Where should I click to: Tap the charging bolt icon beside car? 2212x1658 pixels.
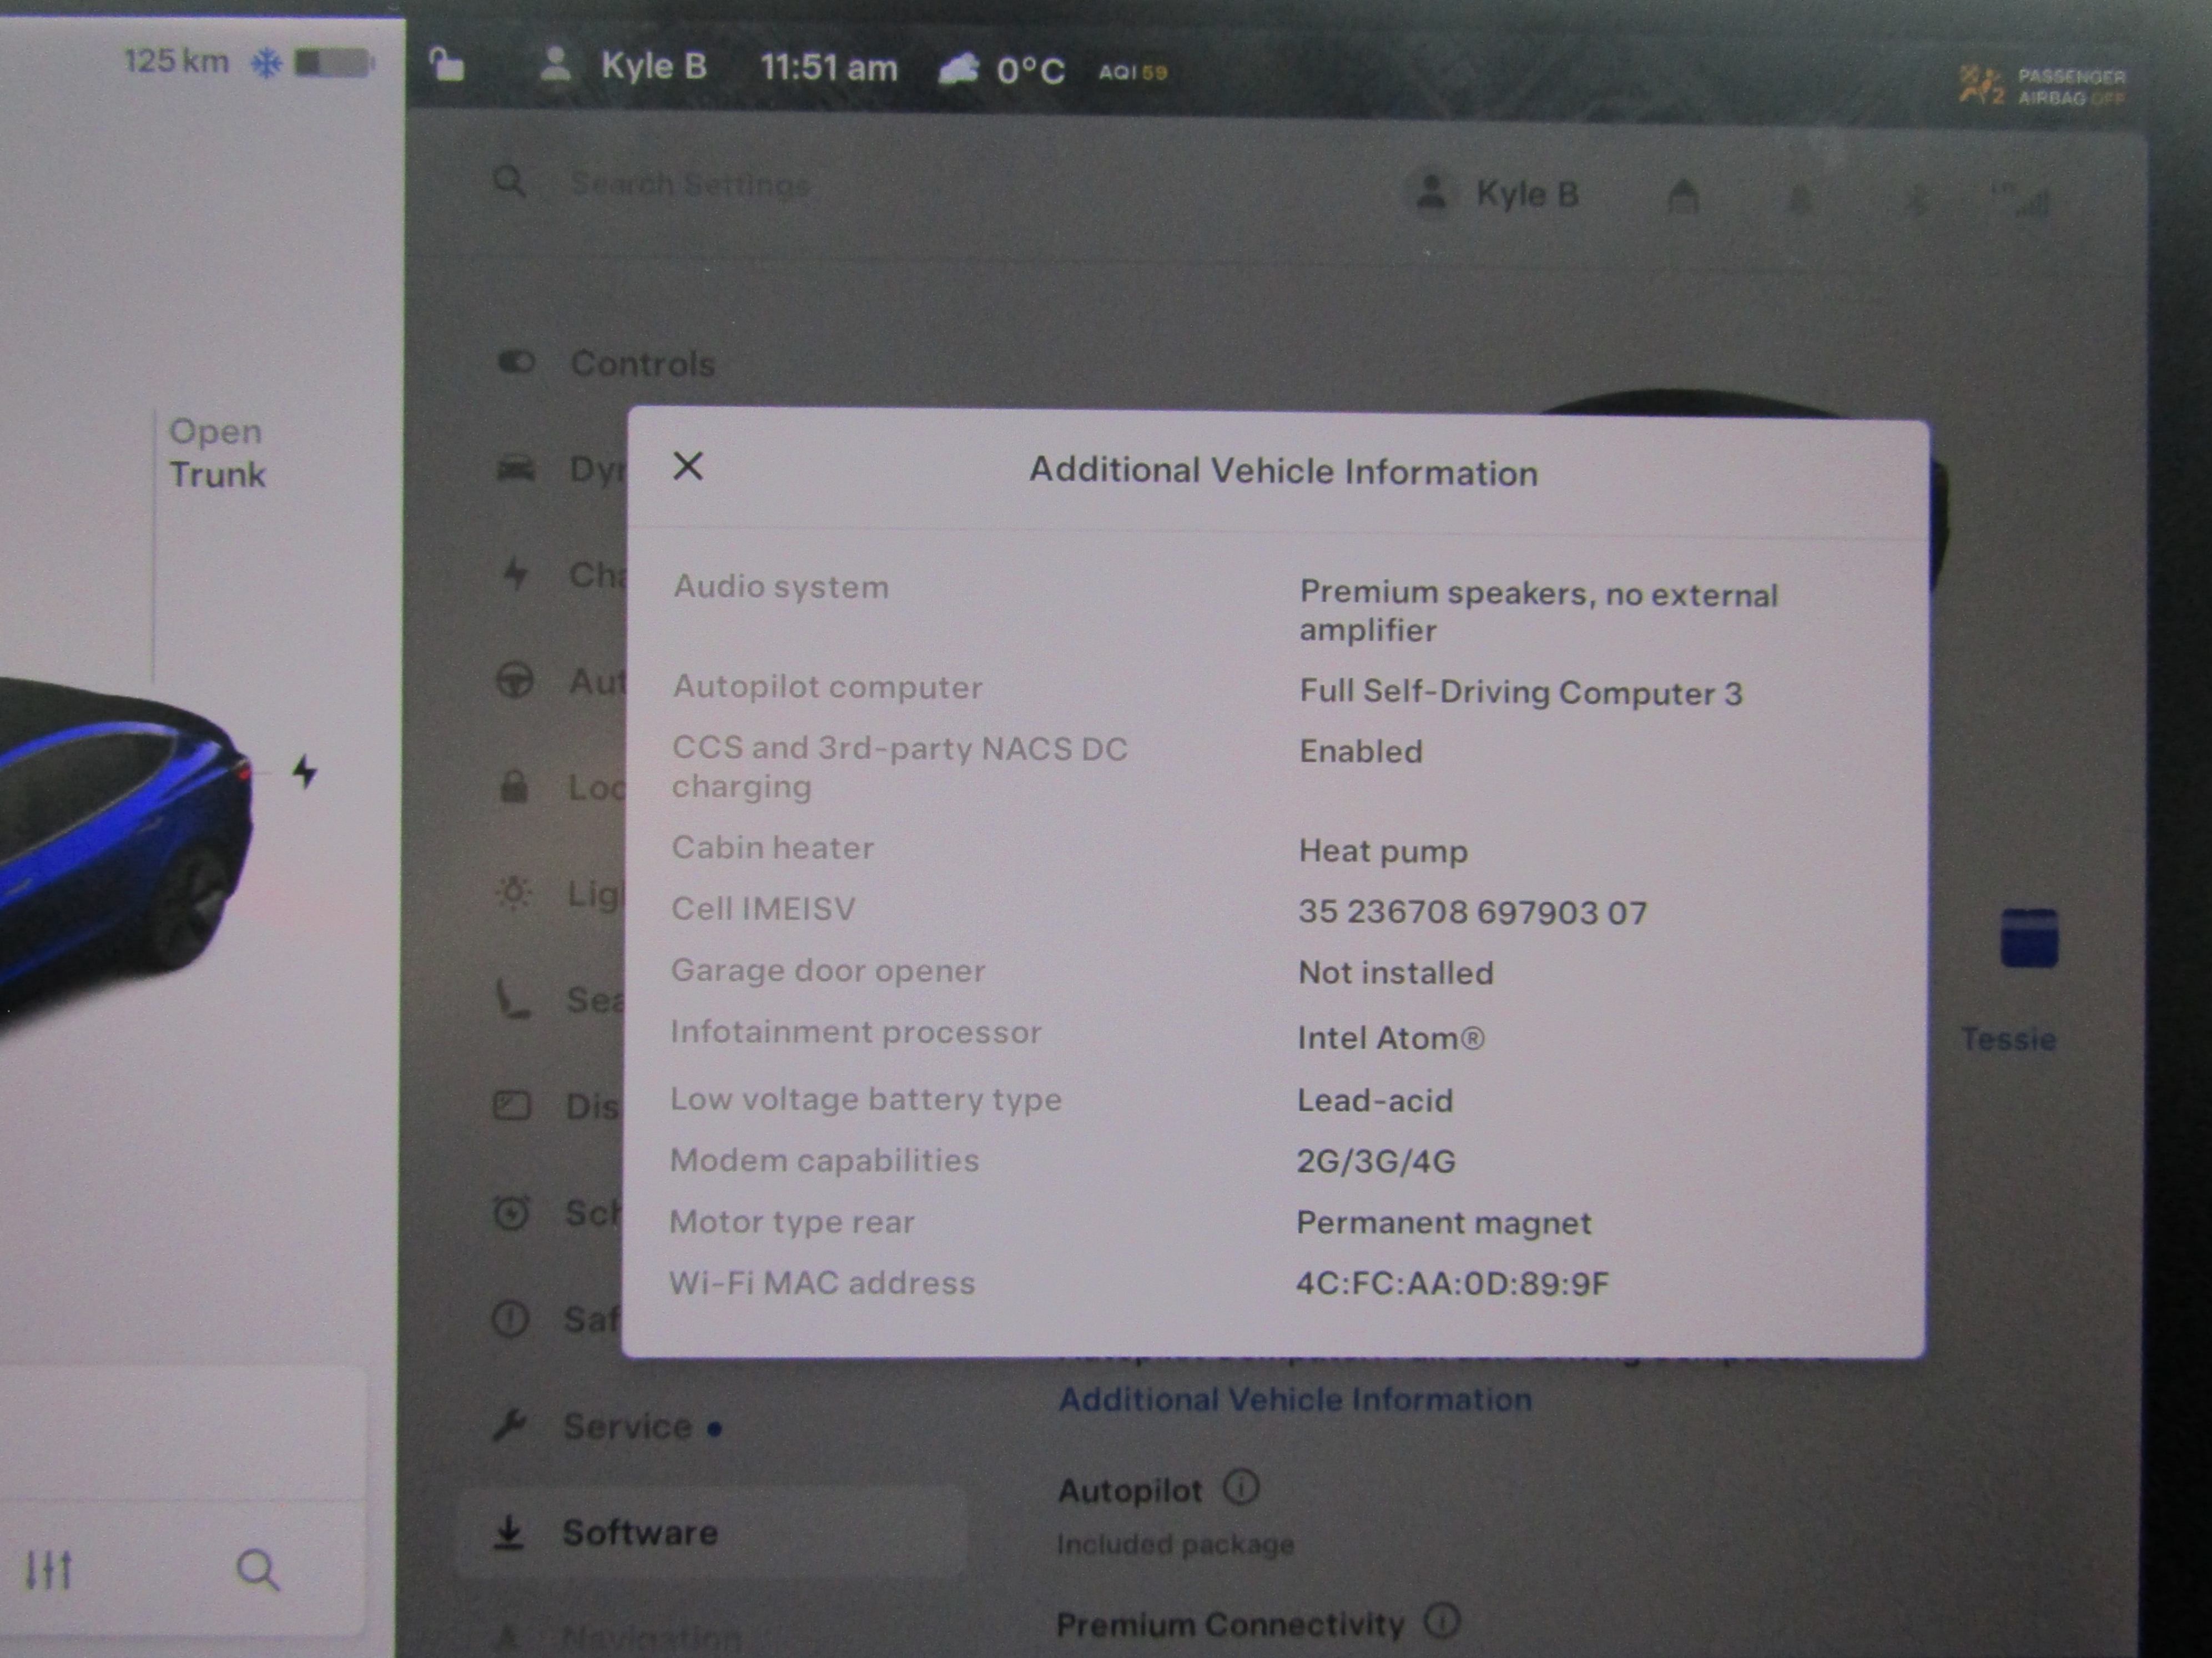pyautogui.click(x=305, y=772)
